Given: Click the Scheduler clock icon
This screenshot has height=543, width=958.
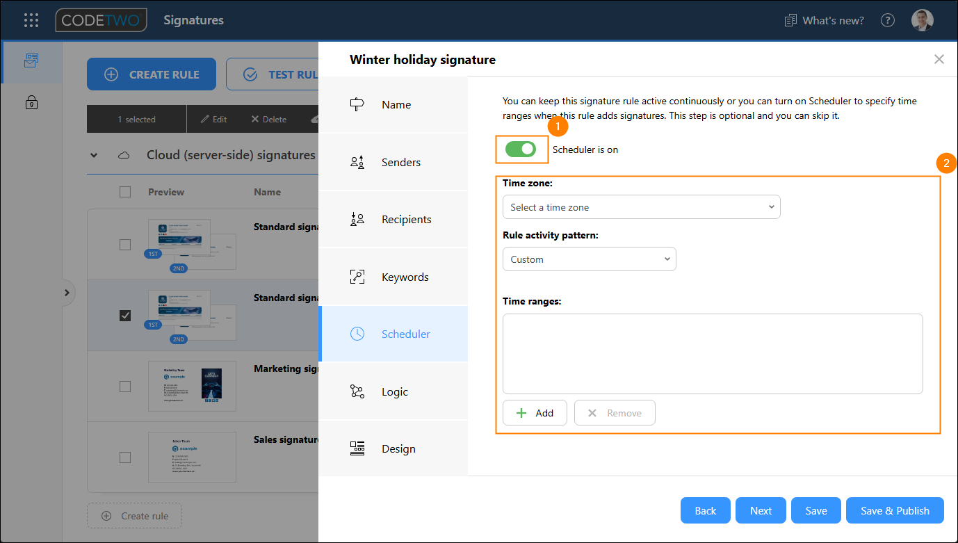Looking at the screenshot, I should pos(357,334).
